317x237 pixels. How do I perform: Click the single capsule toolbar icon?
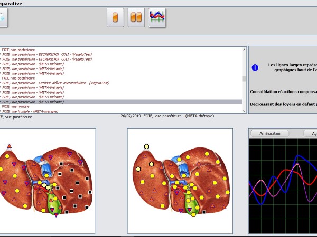pos(115,17)
